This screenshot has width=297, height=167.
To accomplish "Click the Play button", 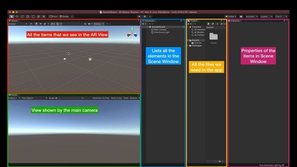I will (139, 17).
